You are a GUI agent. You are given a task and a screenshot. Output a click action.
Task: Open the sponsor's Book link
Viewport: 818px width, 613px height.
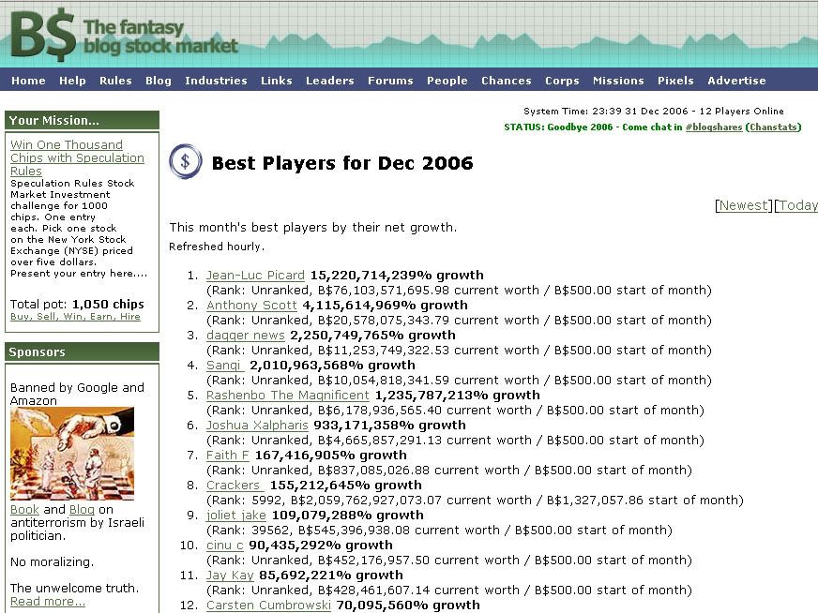click(x=24, y=509)
